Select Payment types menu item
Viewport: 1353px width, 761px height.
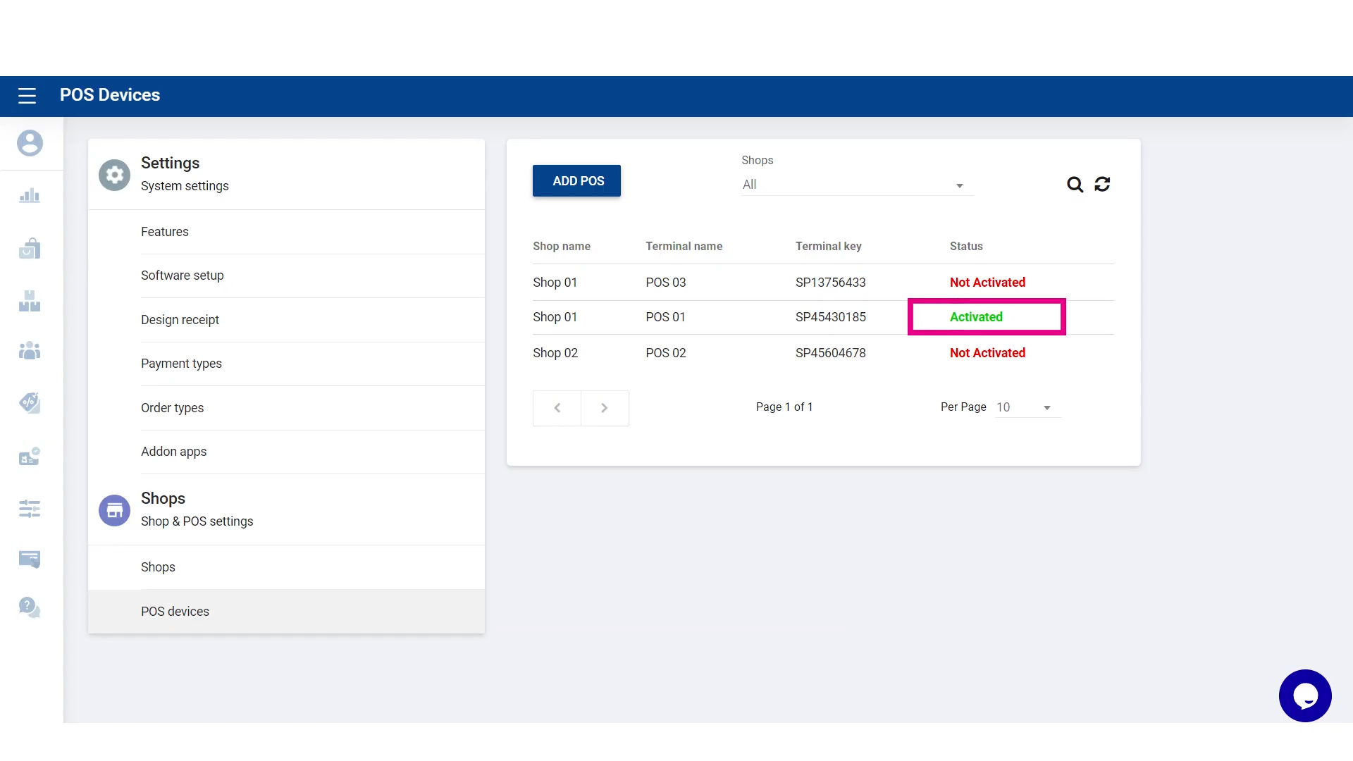[181, 364]
